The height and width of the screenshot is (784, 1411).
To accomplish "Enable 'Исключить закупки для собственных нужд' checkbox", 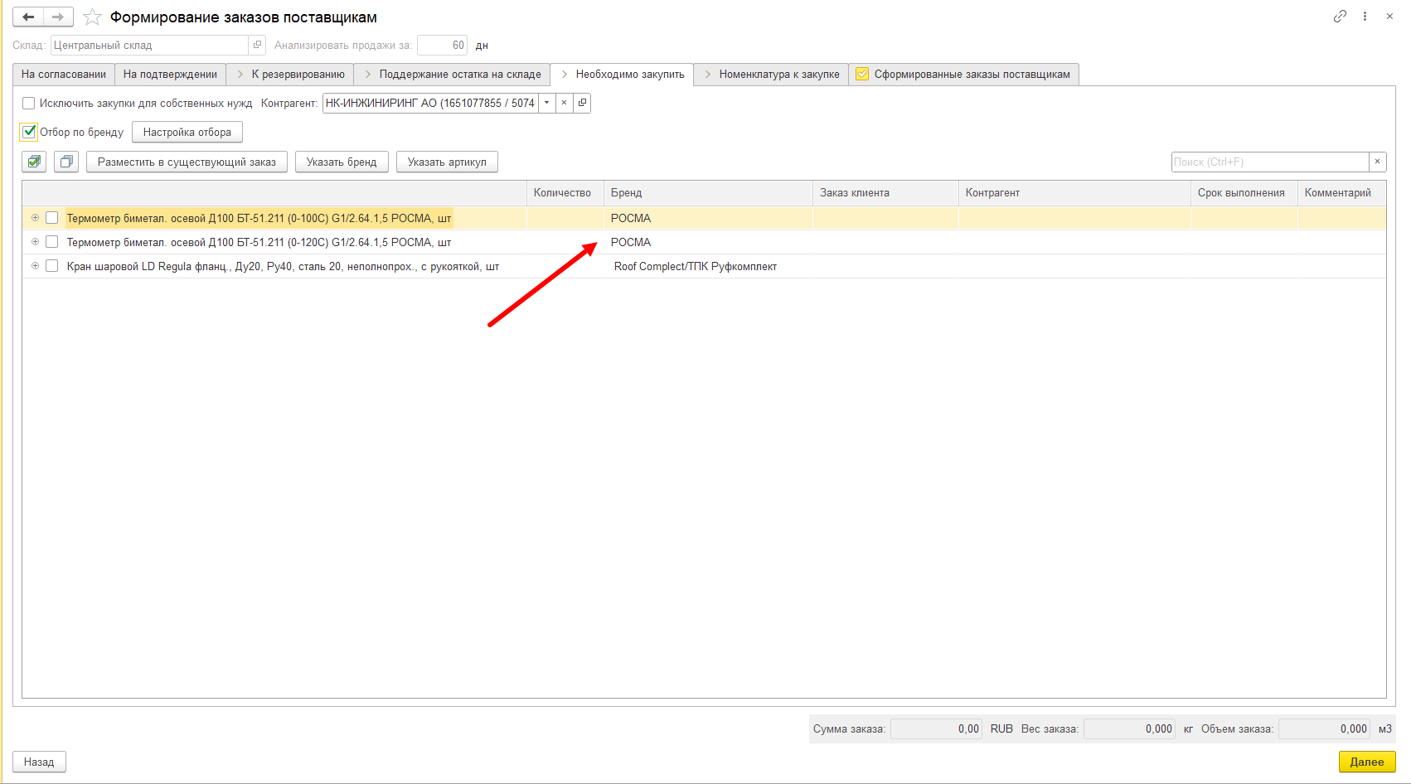I will [29, 103].
